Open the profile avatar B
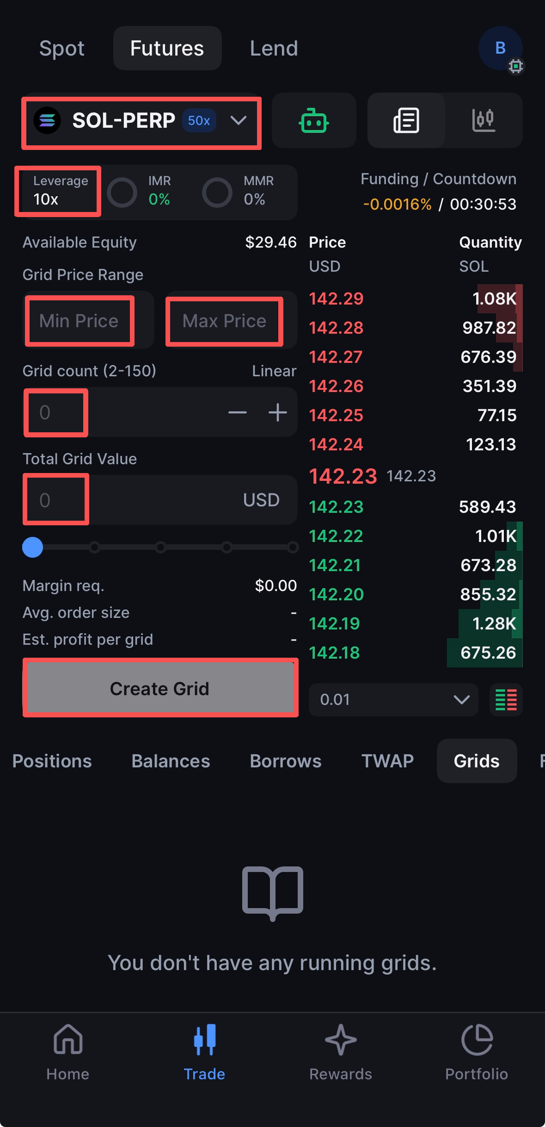This screenshot has height=1127, width=545. (500, 48)
